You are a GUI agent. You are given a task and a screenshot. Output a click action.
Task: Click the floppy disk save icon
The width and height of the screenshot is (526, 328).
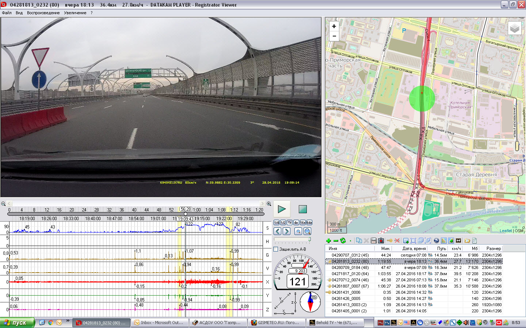373,241
